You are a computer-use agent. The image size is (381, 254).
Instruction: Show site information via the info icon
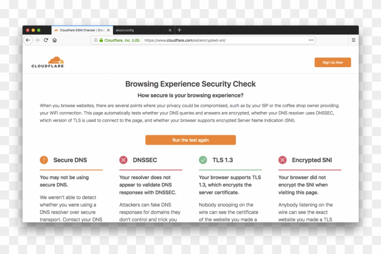point(96,40)
